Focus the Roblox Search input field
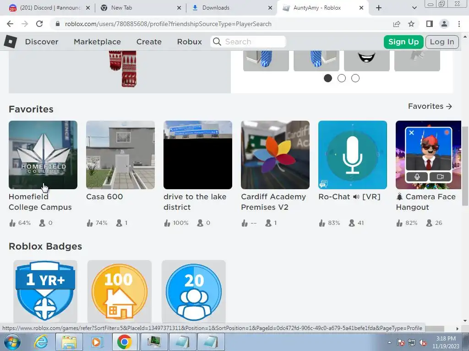This screenshot has width=469, height=351. coord(248,42)
